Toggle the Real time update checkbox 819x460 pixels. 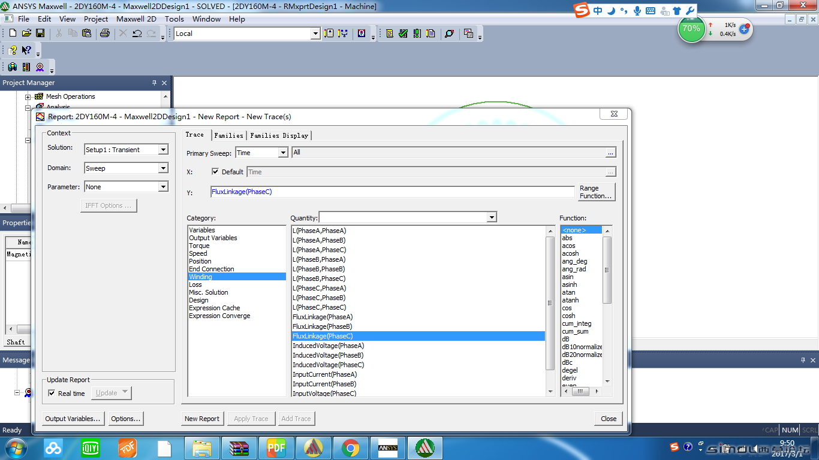click(52, 394)
